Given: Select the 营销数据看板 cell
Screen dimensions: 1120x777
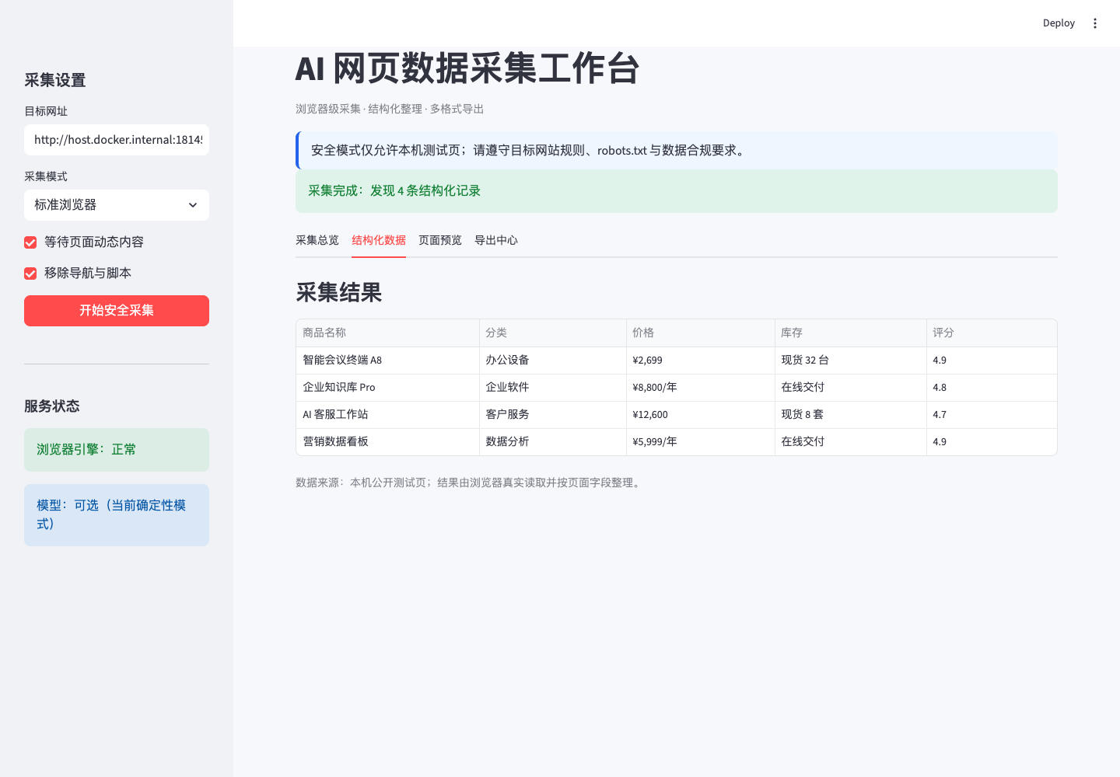Looking at the screenshot, I should 387,442.
